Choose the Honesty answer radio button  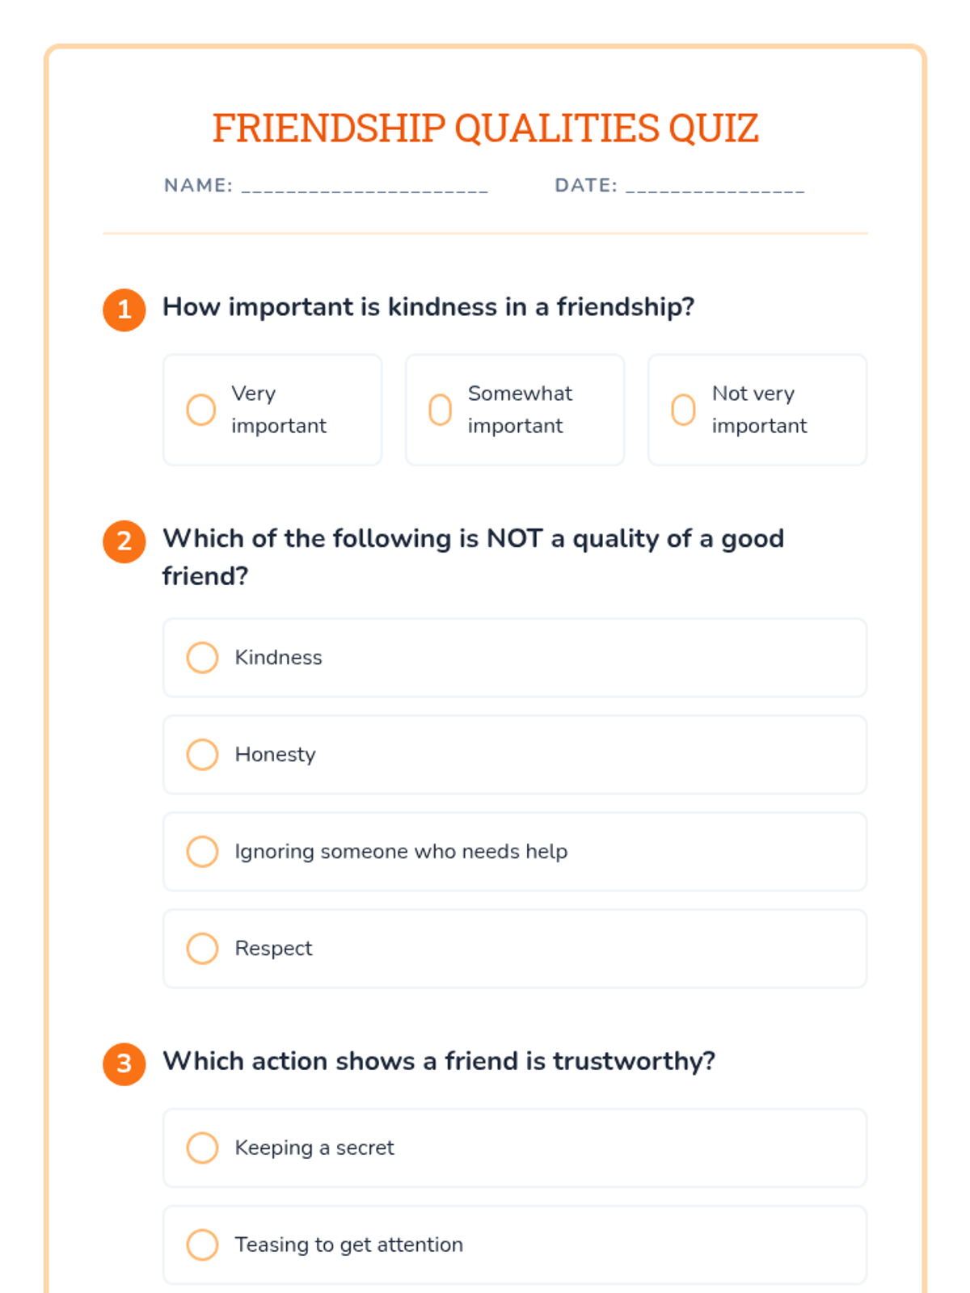point(202,755)
